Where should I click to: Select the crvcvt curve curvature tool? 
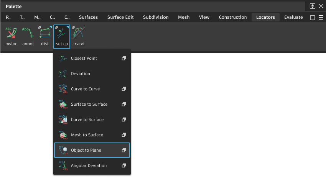tap(78, 35)
